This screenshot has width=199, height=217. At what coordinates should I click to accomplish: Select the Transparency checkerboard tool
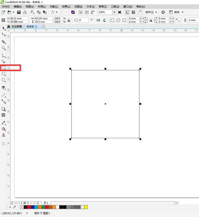(3, 115)
